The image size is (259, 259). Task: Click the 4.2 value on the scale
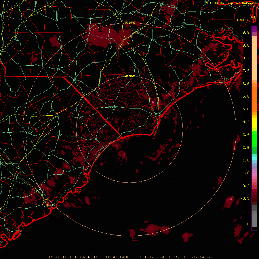(246, 122)
